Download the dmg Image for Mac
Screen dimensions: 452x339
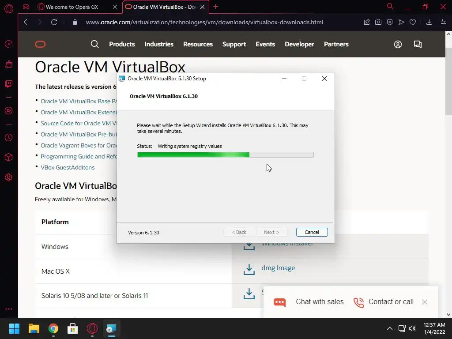(278, 268)
